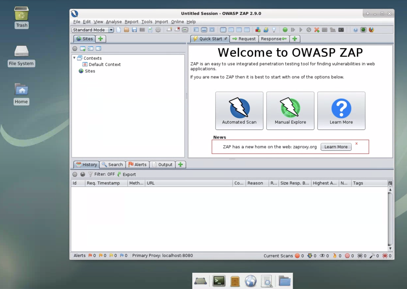The height and width of the screenshot is (289, 407).
Task: Click the red X break points icon
Action: click(x=317, y=30)
